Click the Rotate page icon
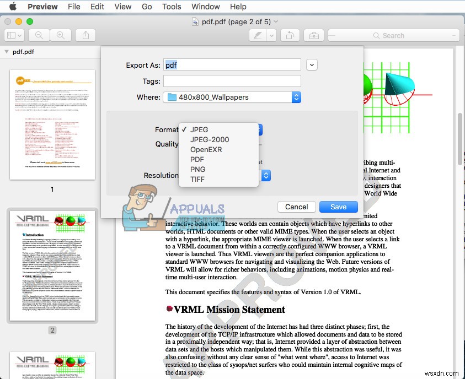 (x=291, y=35)
